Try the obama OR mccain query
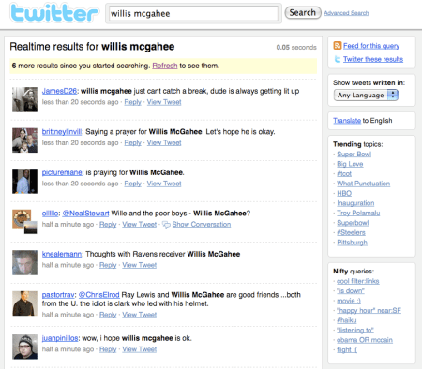422x369 pixels. (365, 340)
